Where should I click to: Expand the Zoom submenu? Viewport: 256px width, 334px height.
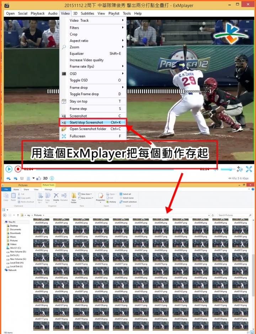point(93,47)
